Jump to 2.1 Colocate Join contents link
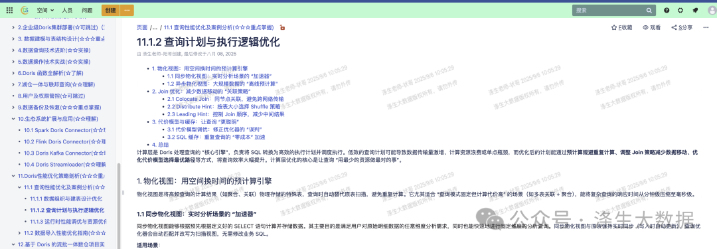 (x=225, y=99)
